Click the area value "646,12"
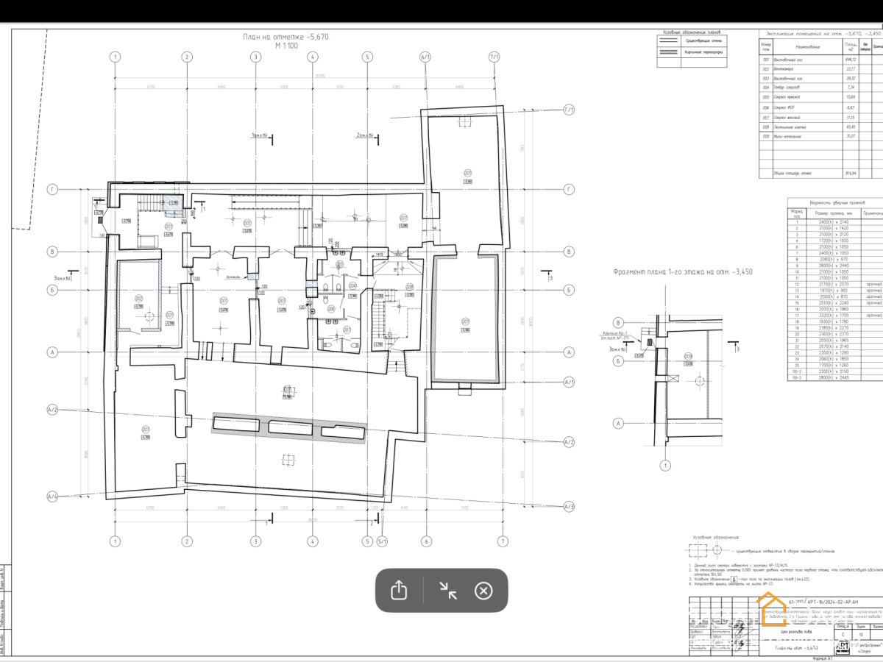Image resolution: width=883 pixels, height=662 pixels. (x=851, y=60)
